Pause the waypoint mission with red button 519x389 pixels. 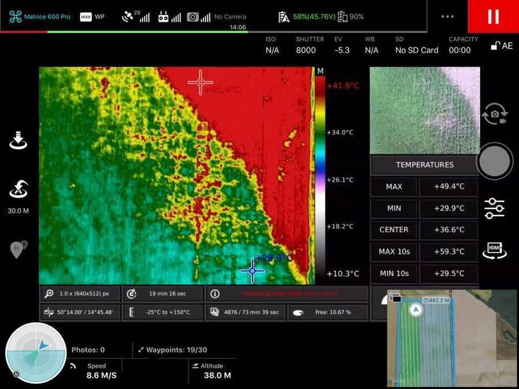tap(493, 16)
